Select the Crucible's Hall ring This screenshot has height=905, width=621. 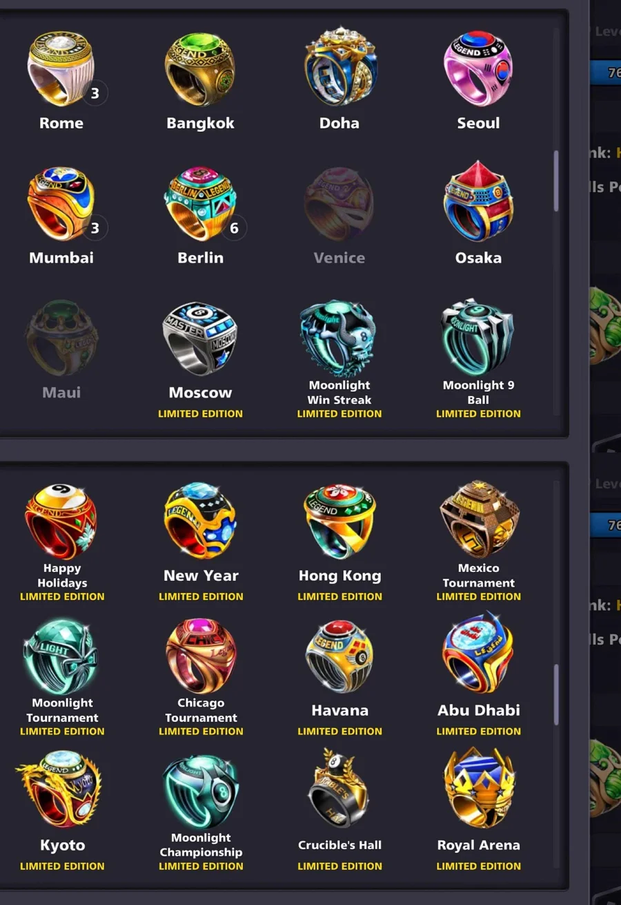[339, 788]
